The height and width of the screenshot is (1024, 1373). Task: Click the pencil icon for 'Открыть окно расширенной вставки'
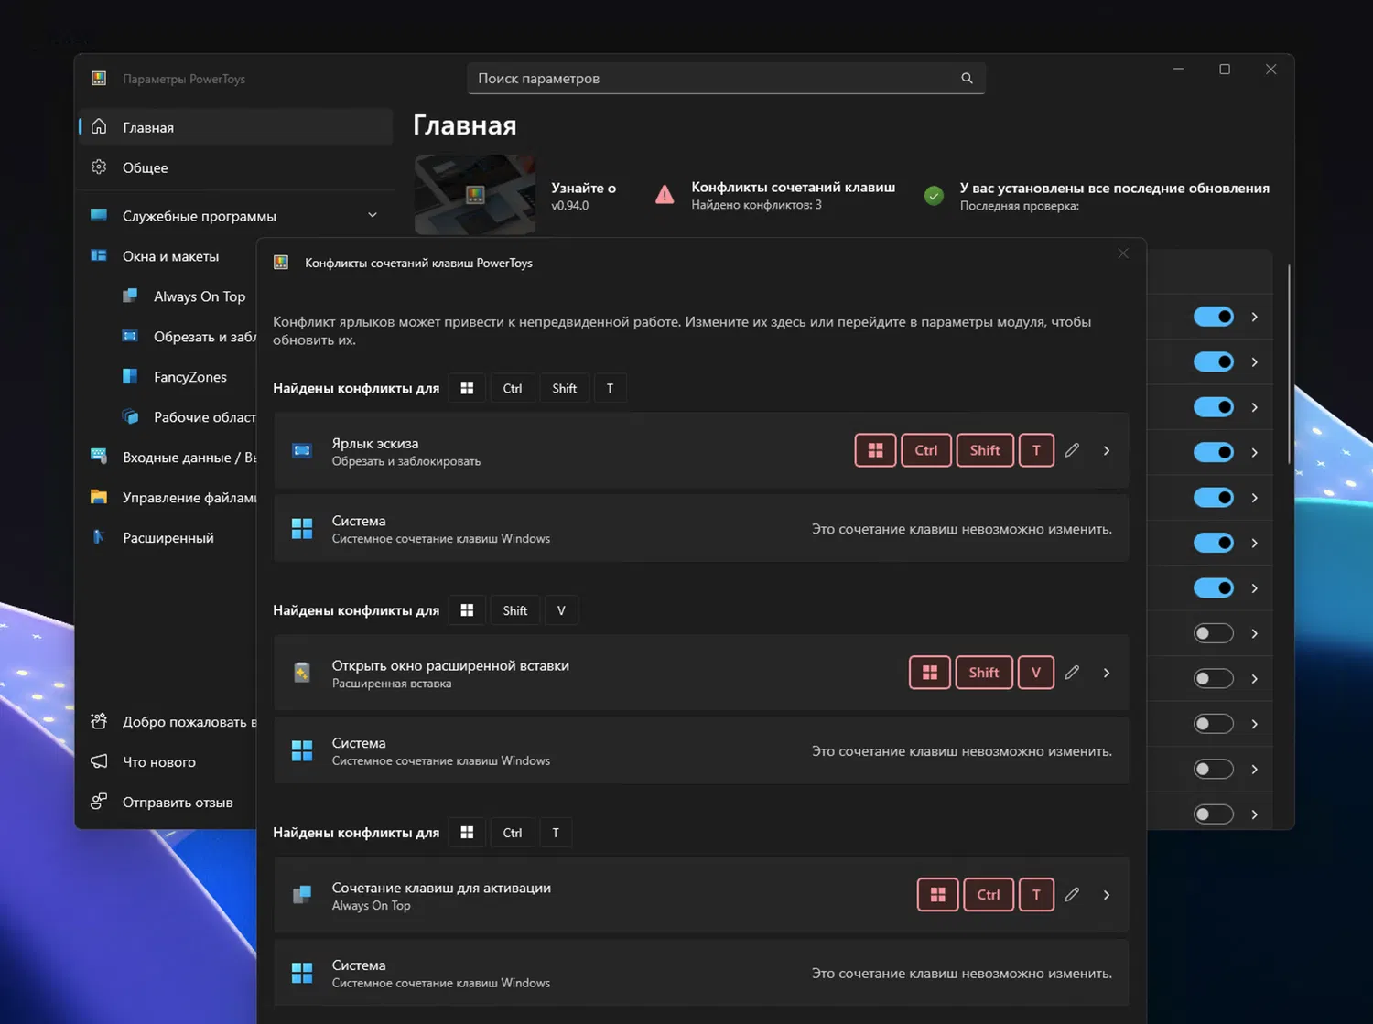pyautogui.click(x=1072, y=673)
